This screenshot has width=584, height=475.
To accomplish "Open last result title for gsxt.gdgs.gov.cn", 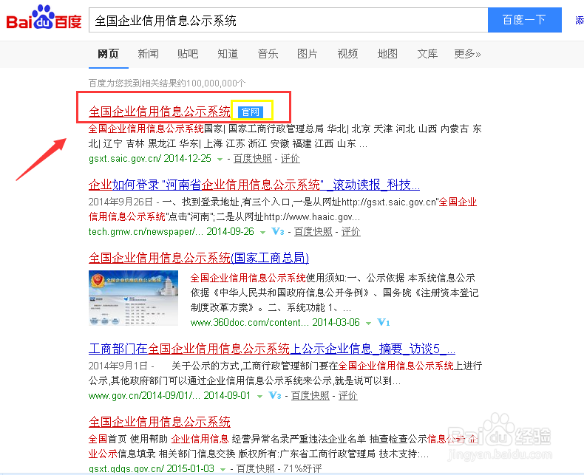I will pyautogui.click(x=160, y=422).
